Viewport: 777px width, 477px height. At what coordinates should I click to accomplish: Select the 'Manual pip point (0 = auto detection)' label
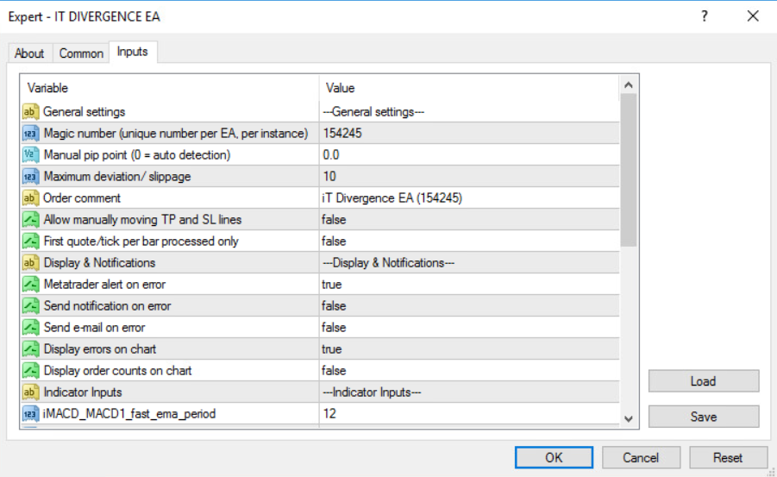tap(137, 154)
